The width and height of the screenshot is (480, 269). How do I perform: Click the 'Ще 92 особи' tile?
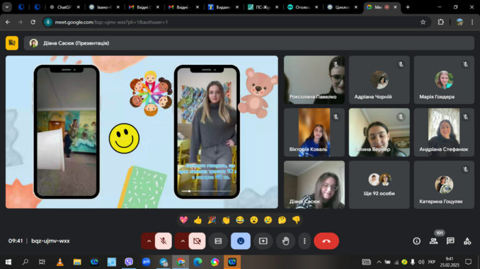[379, 185]
